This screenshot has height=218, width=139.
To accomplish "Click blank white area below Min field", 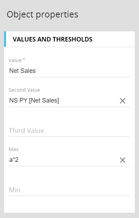I will tap(69, 204).
